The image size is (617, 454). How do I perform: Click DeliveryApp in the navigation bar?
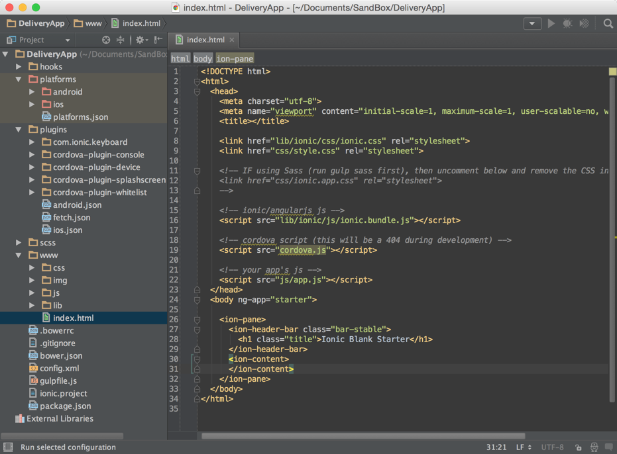tap(36, 24)
